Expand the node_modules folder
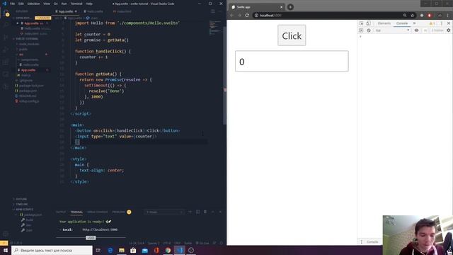The width and height of the screenshot is (453, 255). pos(29,44)
